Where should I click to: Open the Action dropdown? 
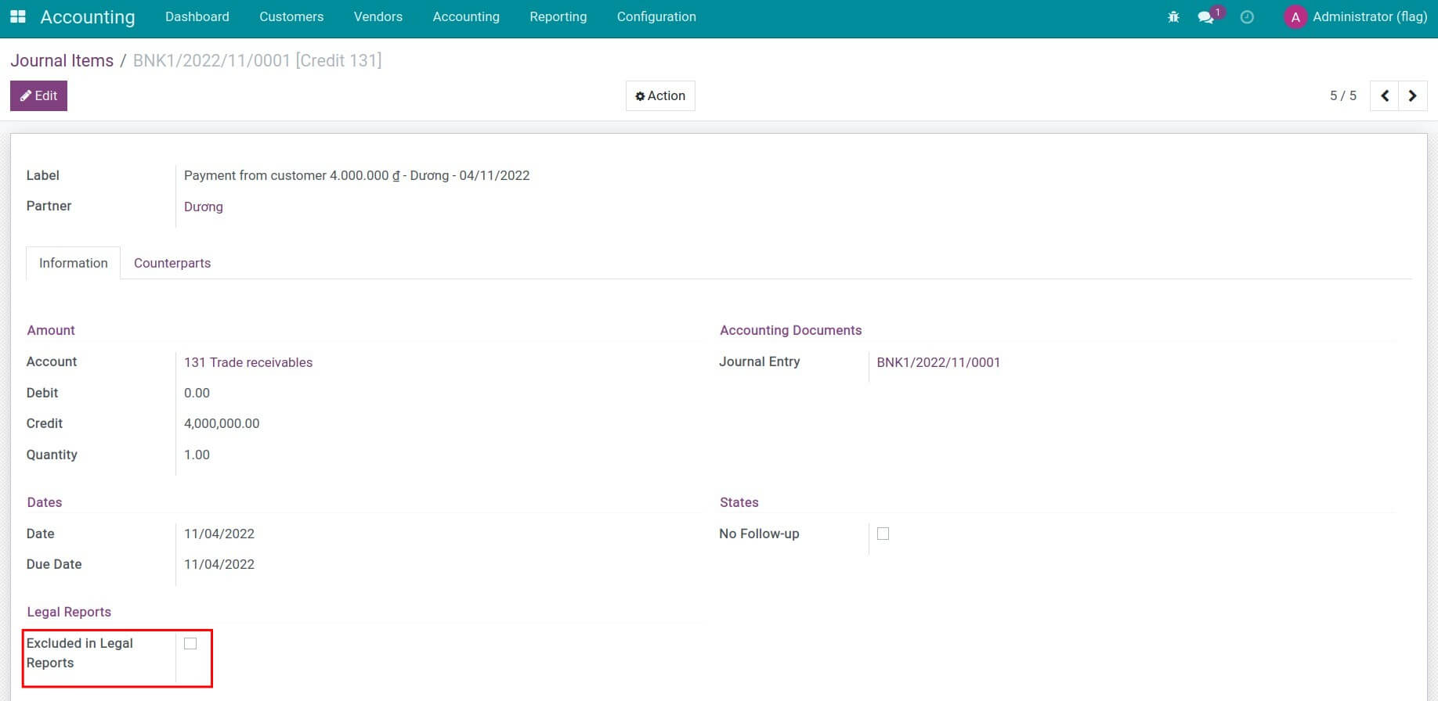(660, 95)
